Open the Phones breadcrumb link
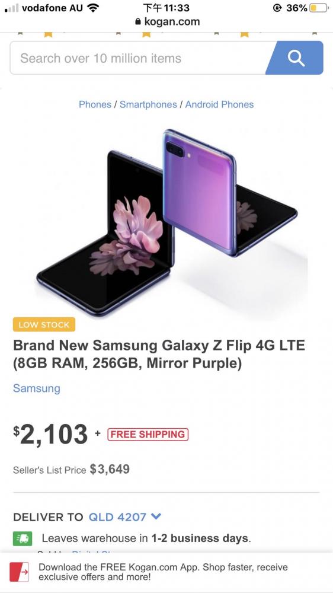 tap(95, 104)
